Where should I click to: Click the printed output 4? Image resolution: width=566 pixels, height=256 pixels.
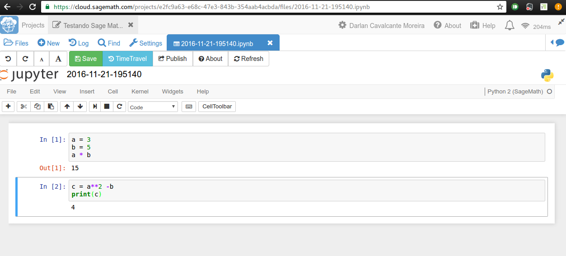click(73, 207)
